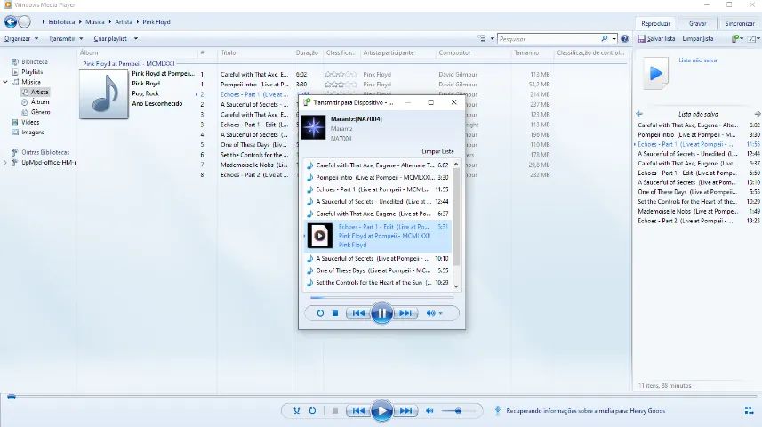Screen dimensions: 762x427
Task: Click Limpar Lista in the transmit dialog
Action: (x=437, y=151)
